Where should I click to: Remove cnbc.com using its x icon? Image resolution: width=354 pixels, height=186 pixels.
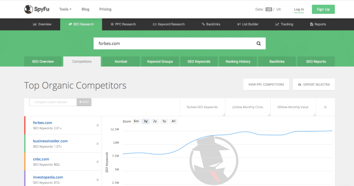(x=98, y=162)
